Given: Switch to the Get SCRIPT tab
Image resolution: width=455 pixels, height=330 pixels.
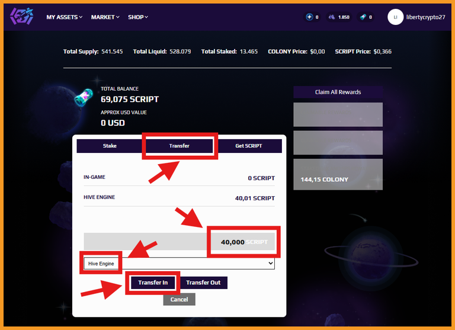Looking at the screenshot, I should 249,146.
